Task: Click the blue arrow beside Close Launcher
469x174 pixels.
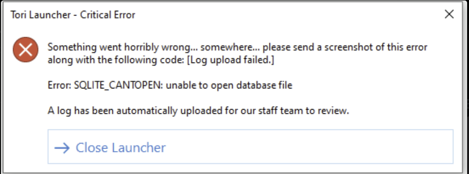Action: pos(62,148)
